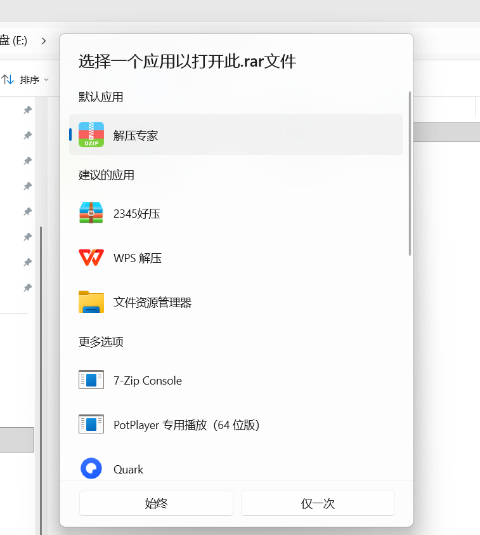Select the 文件资源管理器 folder icon
The height and width of the screenshot is (535, 480).
(x=91, y=301)
